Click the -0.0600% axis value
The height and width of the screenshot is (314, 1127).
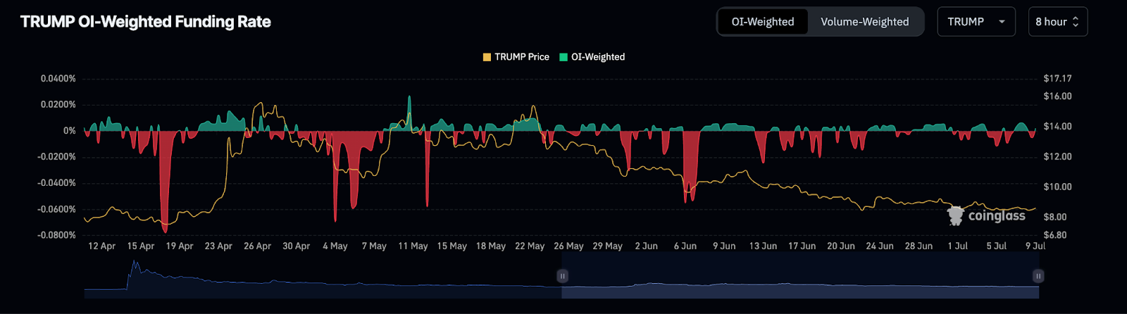click(x=56, y=209)
